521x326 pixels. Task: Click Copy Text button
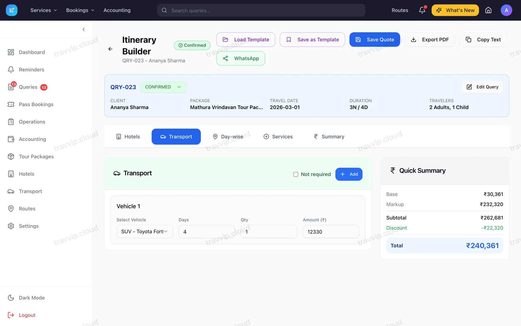click(483, 39)
